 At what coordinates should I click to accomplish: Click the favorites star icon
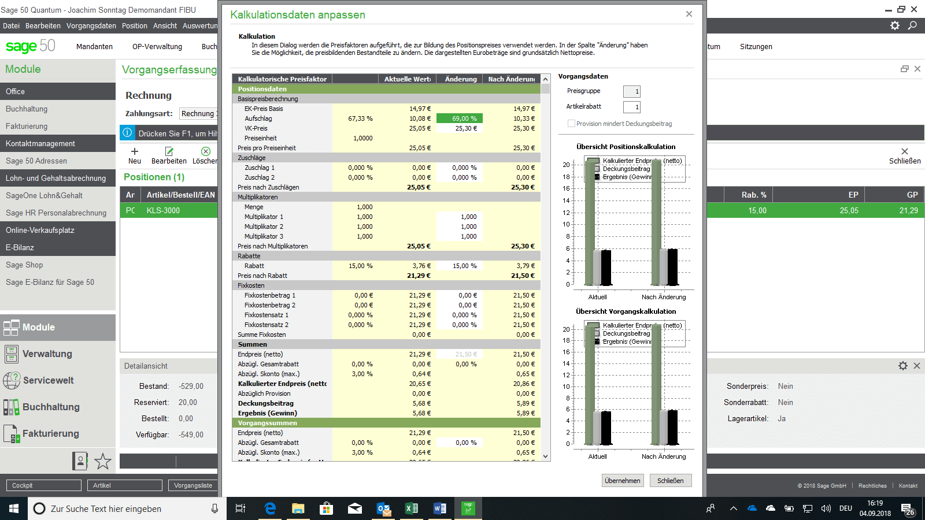(x=103, y=461)
